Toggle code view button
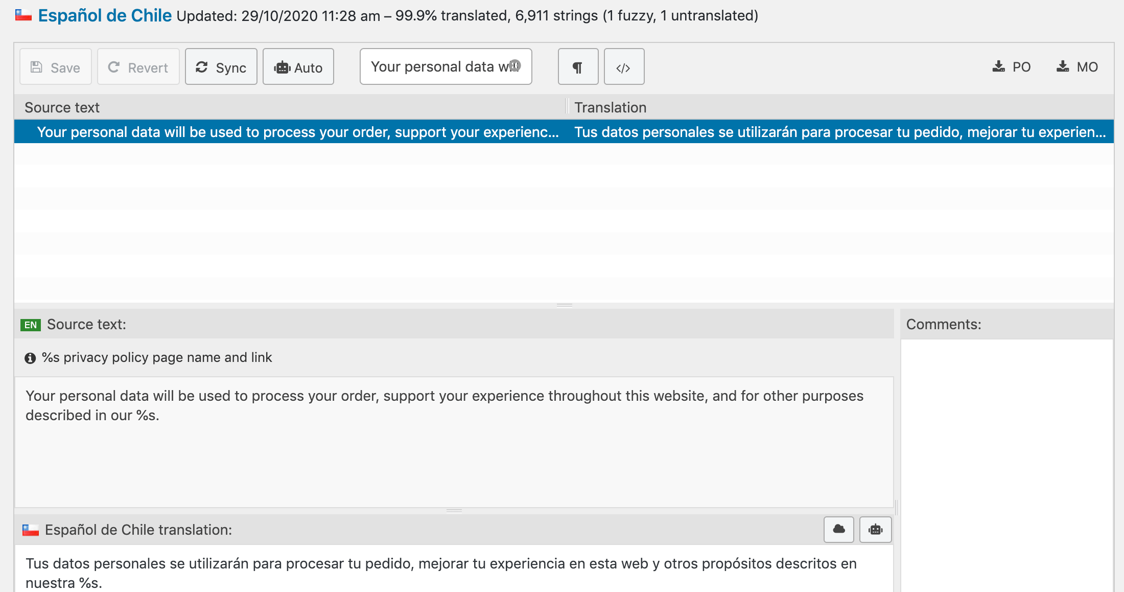 (x=624, y=67)
